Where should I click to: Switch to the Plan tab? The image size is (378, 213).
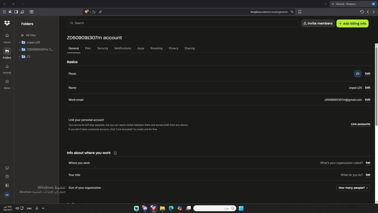pyautogui.click(x=88, y=48)
